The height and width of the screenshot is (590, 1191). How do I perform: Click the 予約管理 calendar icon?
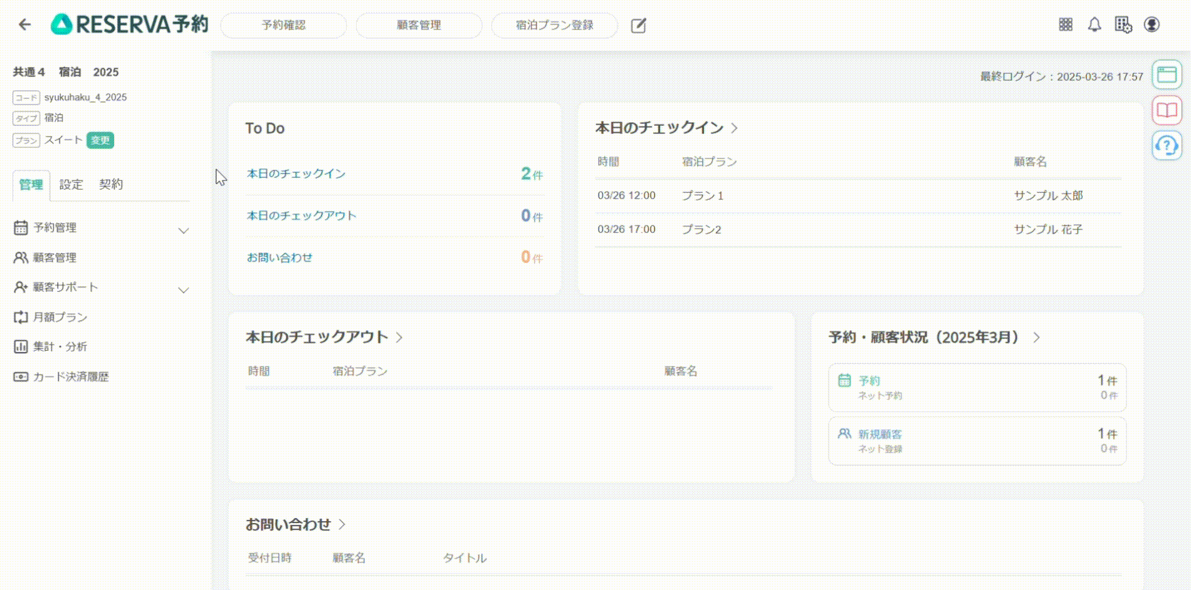click(21, 227)
